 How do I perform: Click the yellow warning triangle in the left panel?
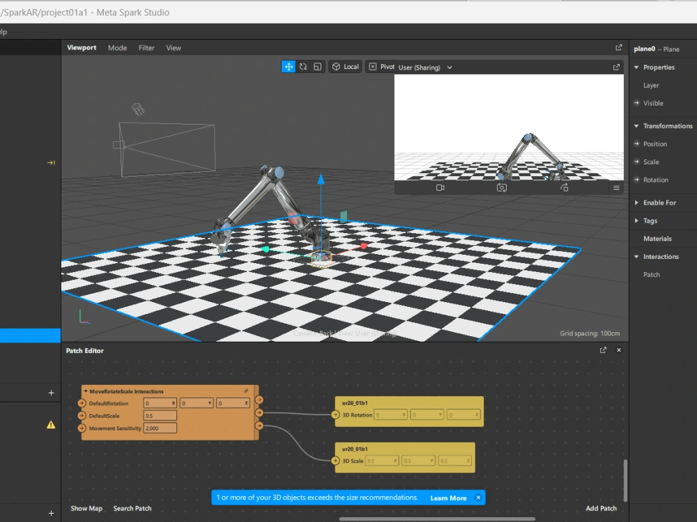tap(50, 426)
